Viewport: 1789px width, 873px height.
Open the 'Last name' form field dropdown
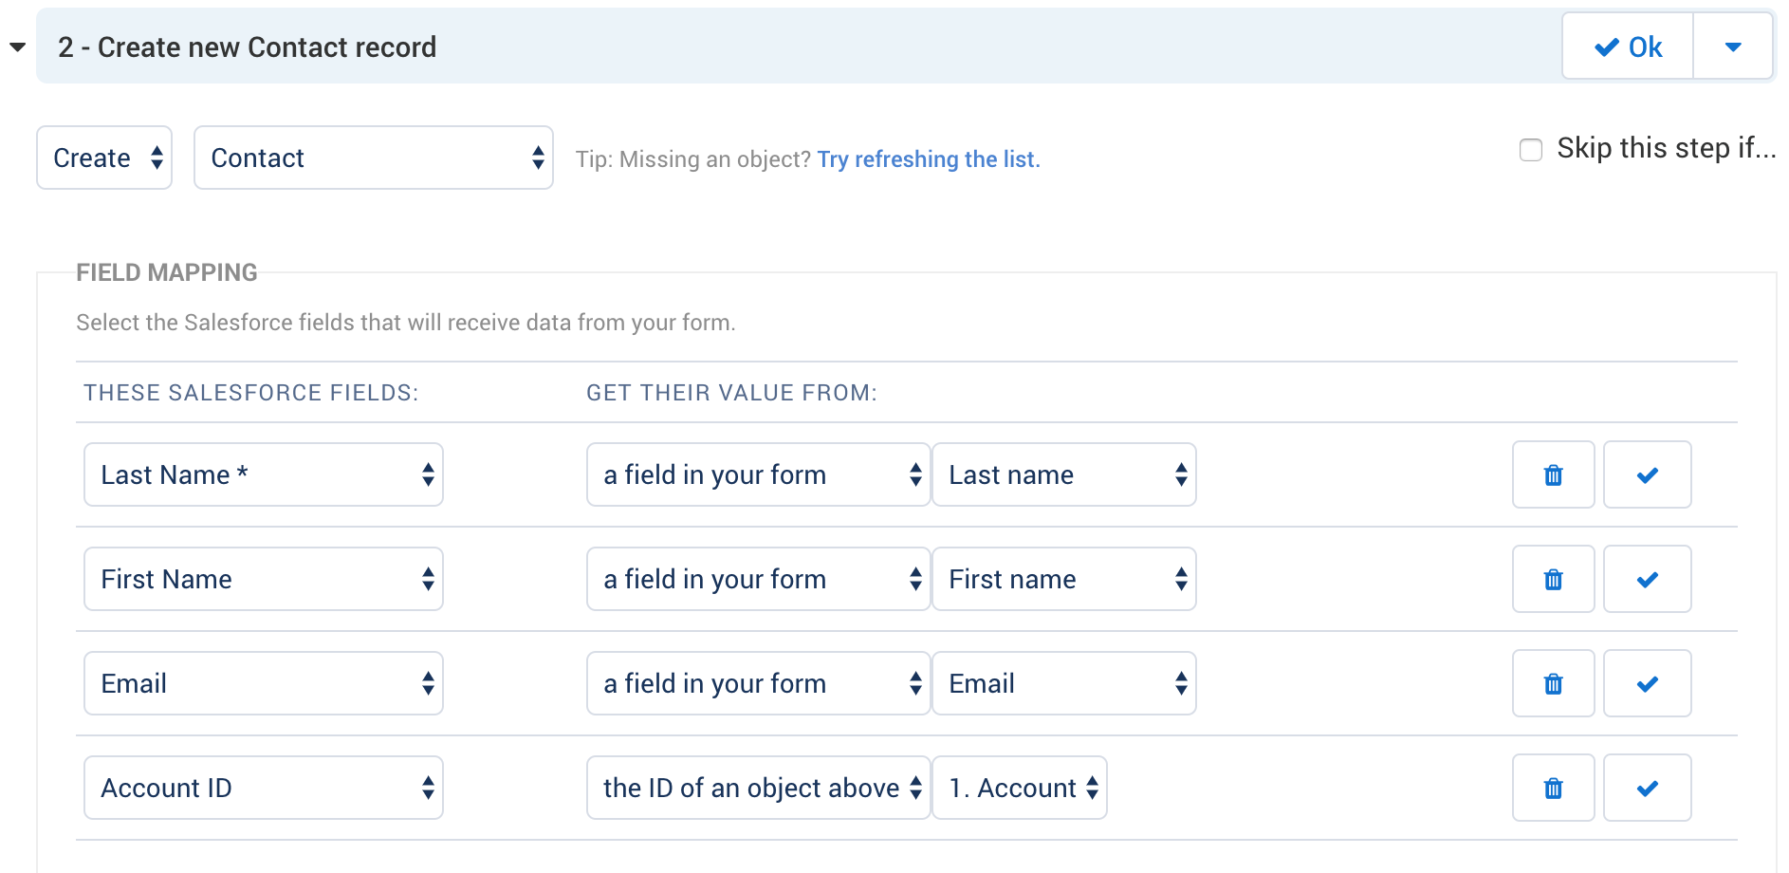tap(1063, 474)
